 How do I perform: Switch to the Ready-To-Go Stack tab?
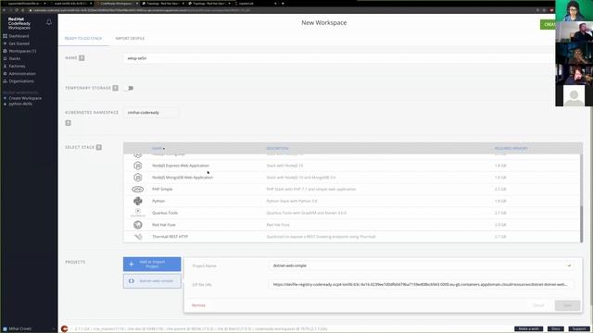pos(83,39)
